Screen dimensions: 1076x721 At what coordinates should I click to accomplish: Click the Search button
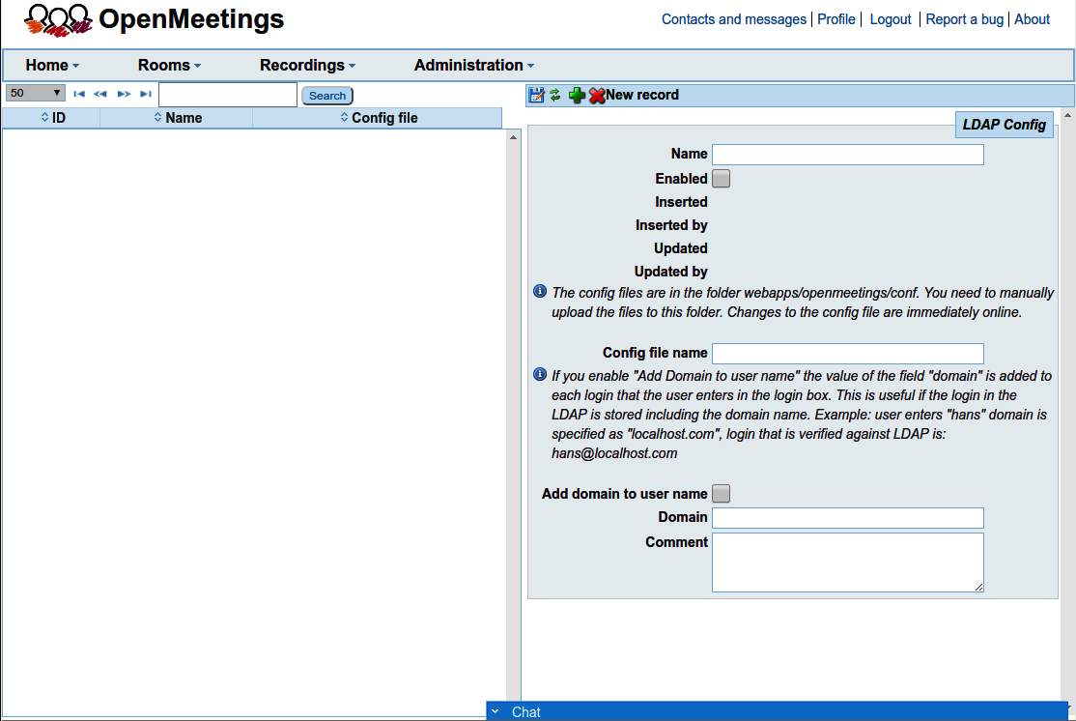(x=327, y=96)
